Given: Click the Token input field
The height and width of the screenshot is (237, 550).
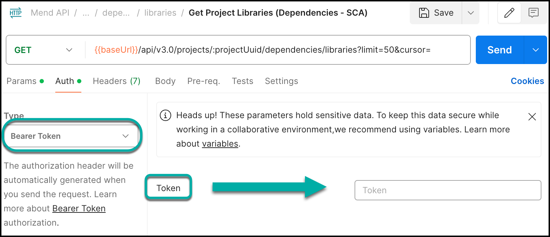Looking at the screenshot, I should pos(448,190).
